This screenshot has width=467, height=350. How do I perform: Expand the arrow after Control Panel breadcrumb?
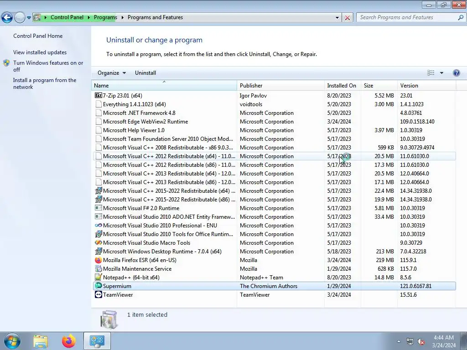tap(89, 17)
